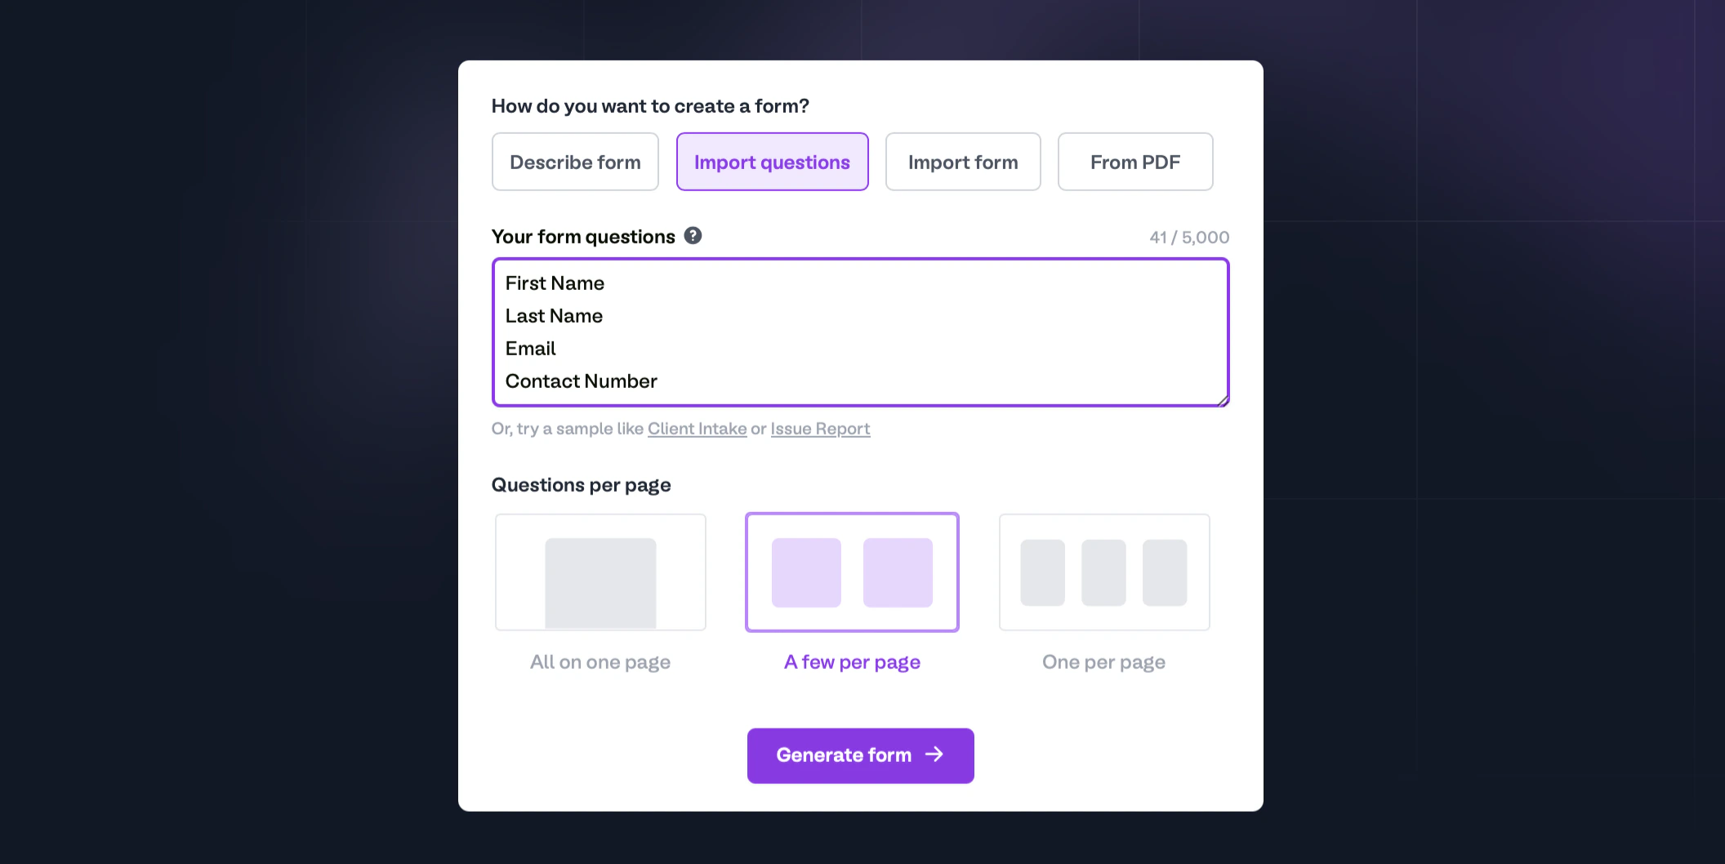Select the A few per page layout
The image size is (1725, 864).
852,572
